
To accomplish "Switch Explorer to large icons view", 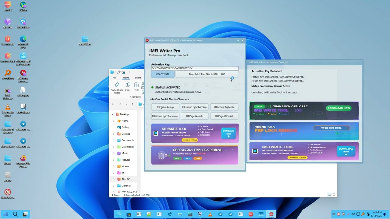I will tap(334, 195).
